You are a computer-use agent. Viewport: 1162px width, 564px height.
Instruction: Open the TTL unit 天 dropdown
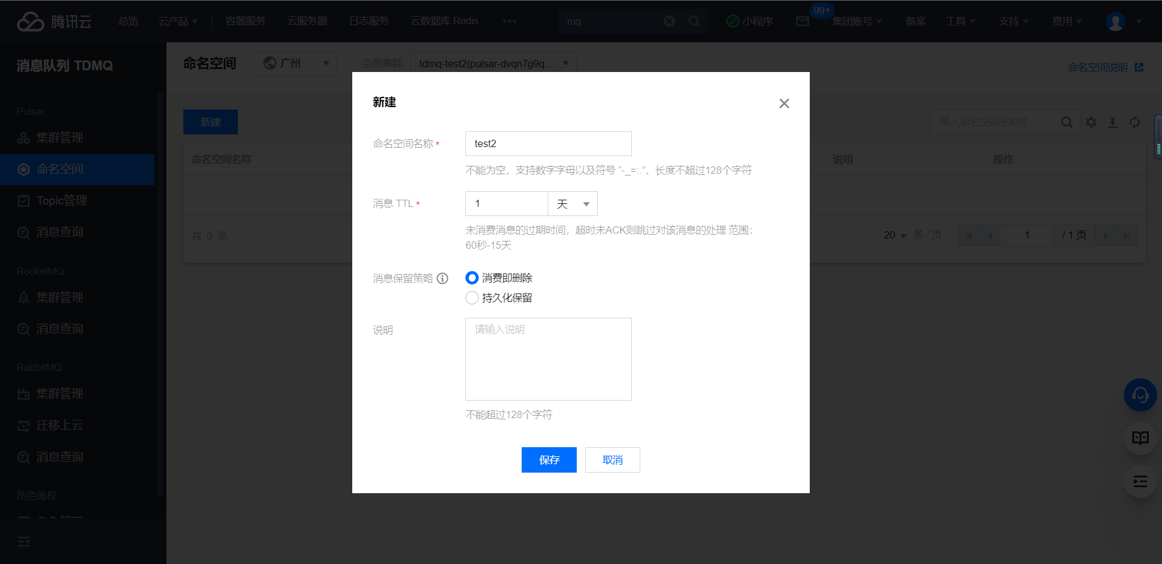571,203
